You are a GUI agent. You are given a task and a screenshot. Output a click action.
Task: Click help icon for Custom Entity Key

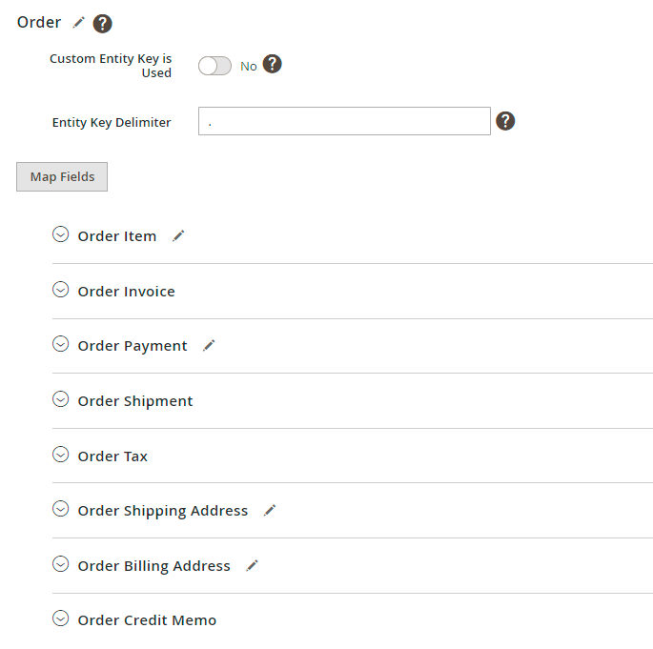(x=273, y=64)
